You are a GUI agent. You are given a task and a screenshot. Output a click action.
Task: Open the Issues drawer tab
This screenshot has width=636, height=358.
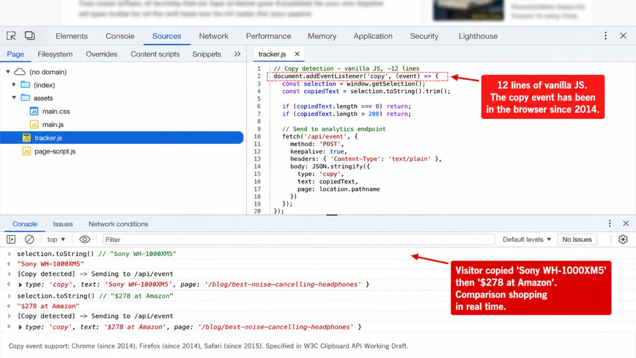[x=63, y=224]
